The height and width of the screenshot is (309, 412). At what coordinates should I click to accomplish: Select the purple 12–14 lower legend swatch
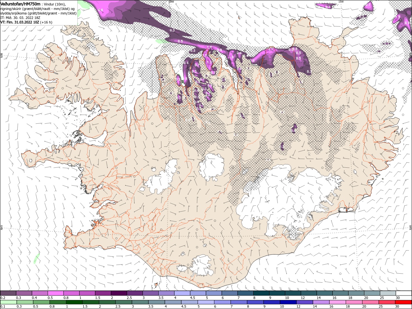pos(304,302)
